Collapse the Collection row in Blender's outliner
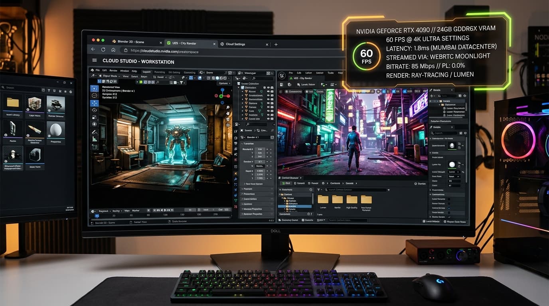549x306 pixels. 238,88
